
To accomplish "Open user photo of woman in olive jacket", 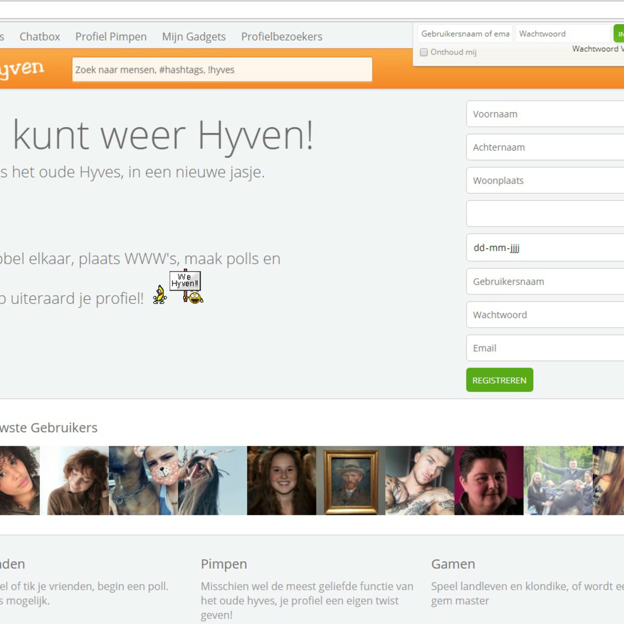I will [x=74, y=480].
